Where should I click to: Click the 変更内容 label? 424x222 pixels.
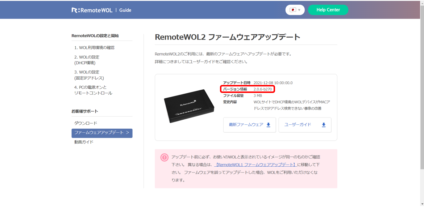click(230, 102)
